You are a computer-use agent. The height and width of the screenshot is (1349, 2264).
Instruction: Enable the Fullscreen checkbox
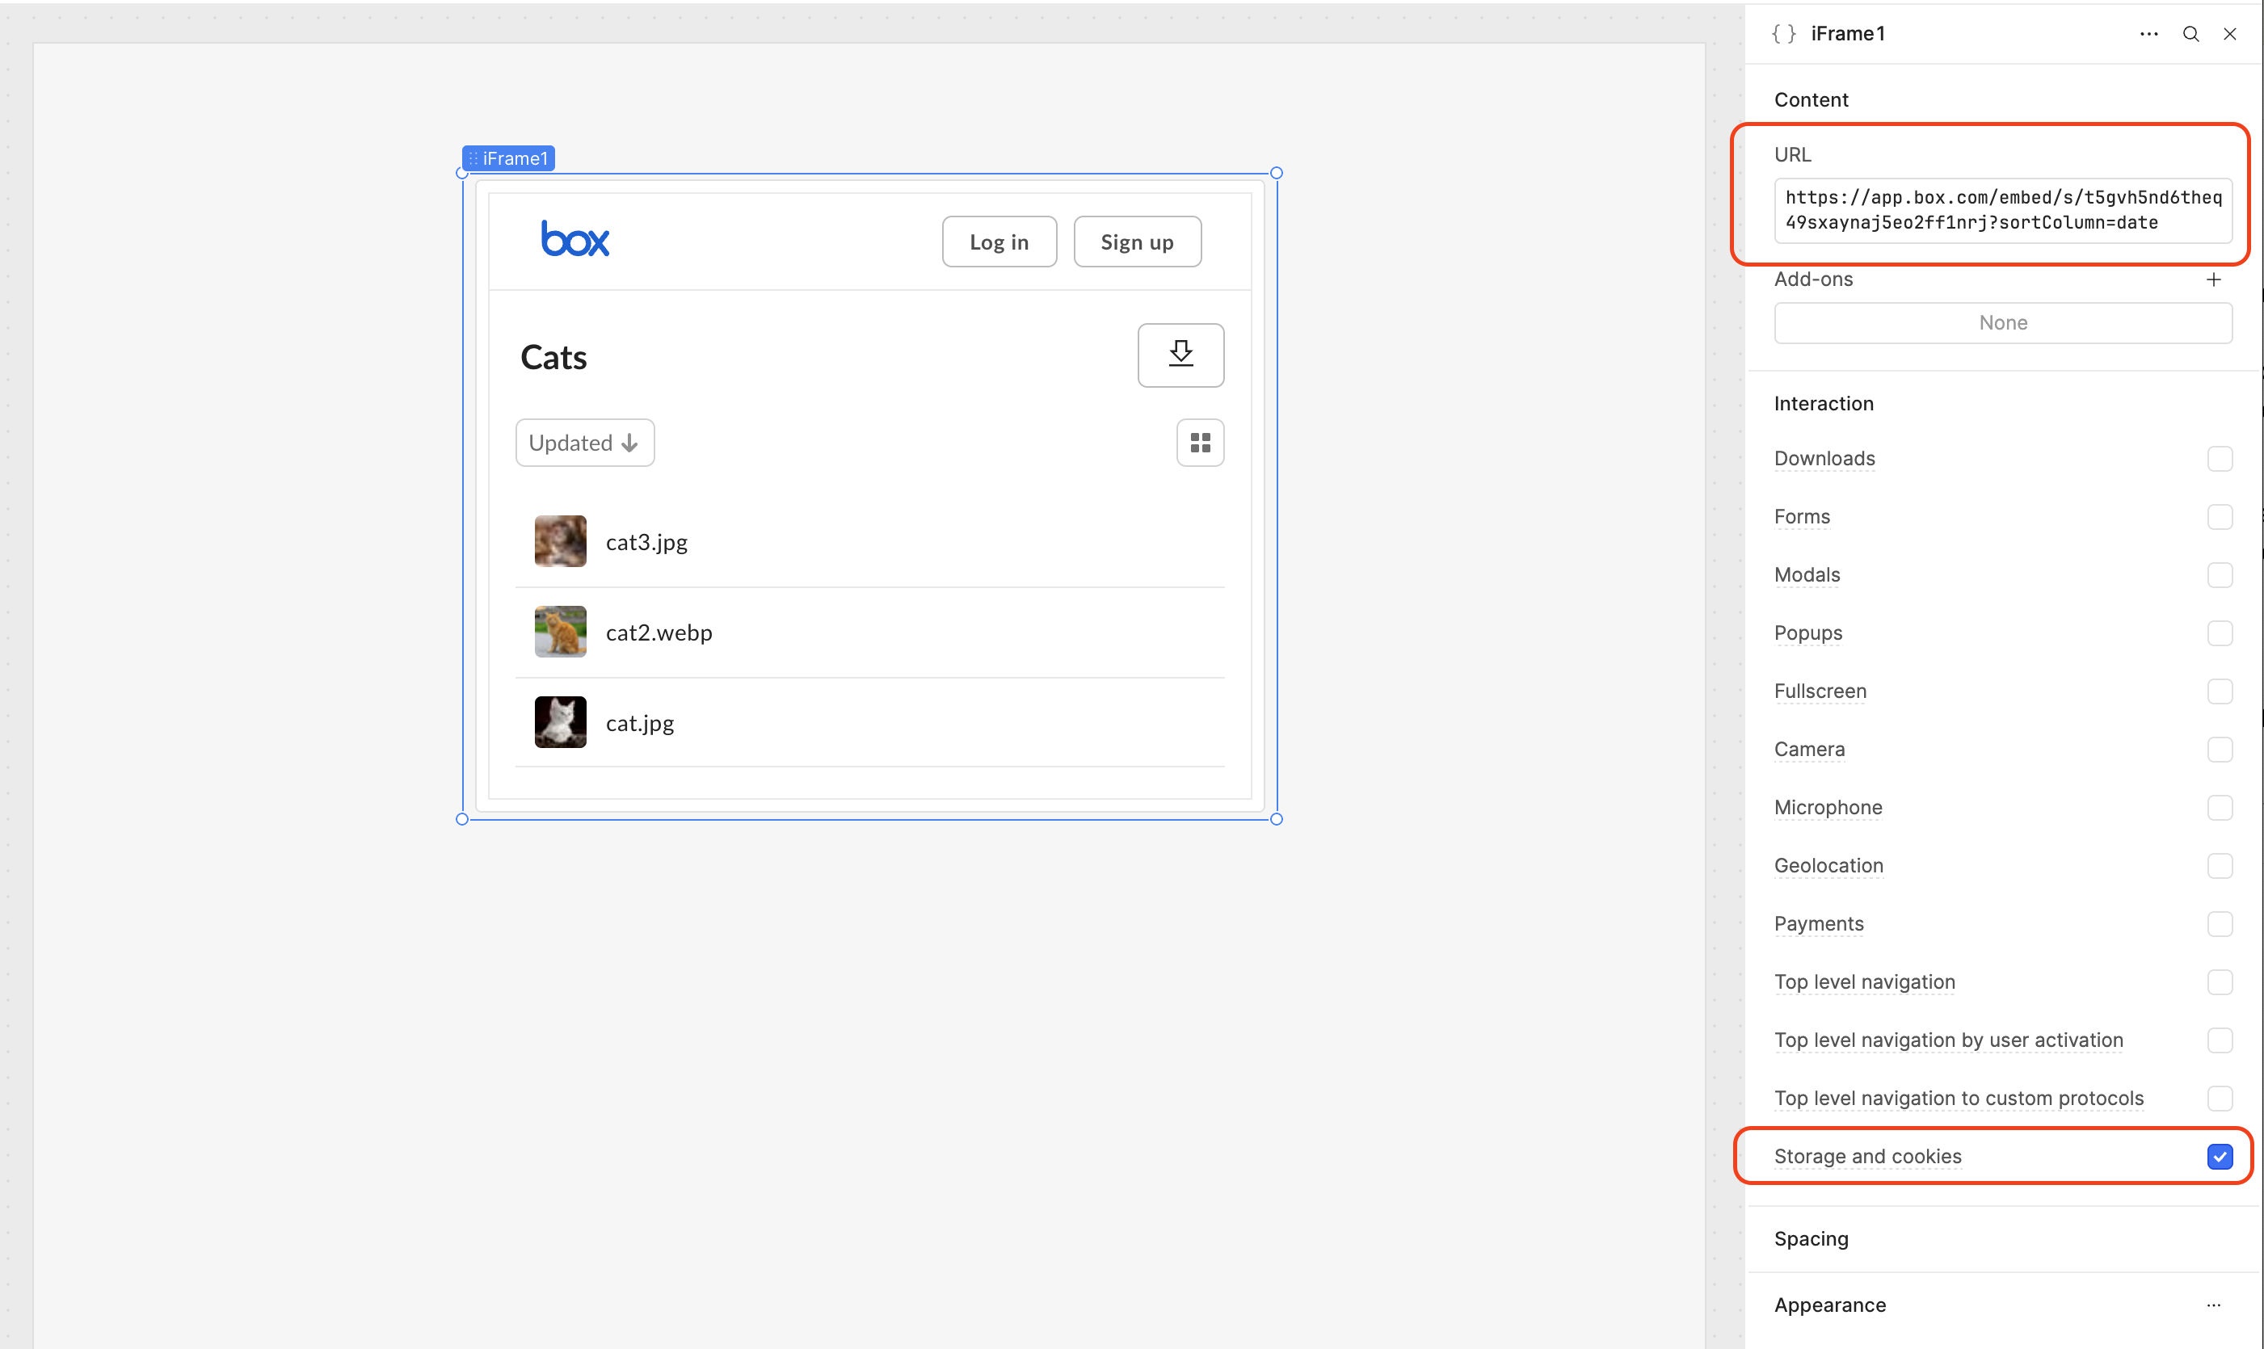[x=2219, y=691]
